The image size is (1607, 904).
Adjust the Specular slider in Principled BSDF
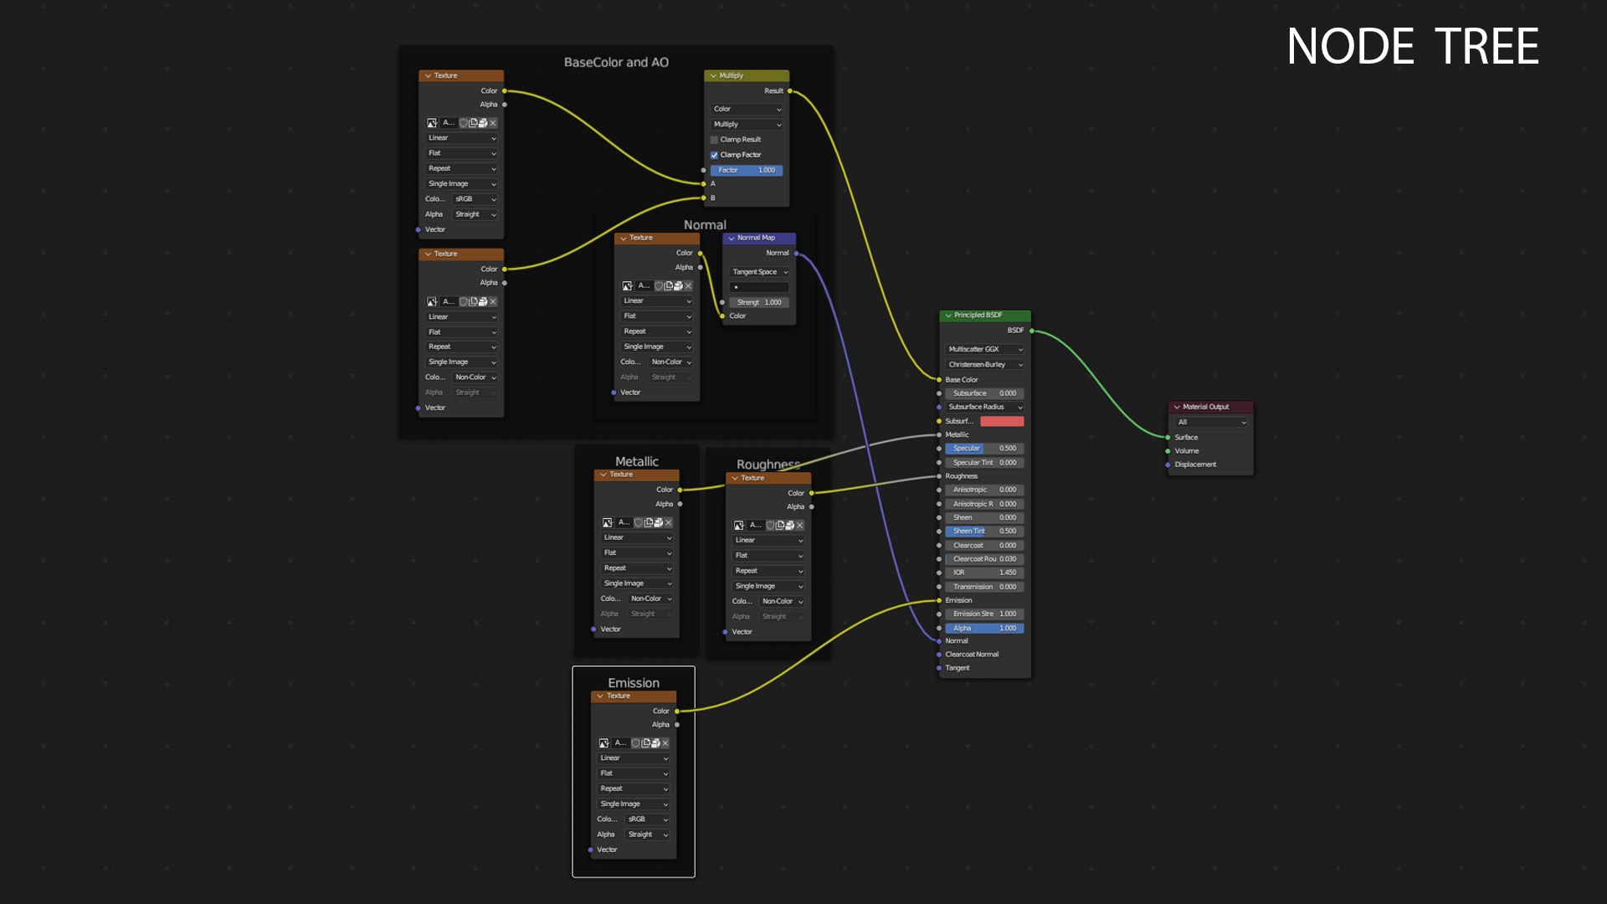point(984,449)
